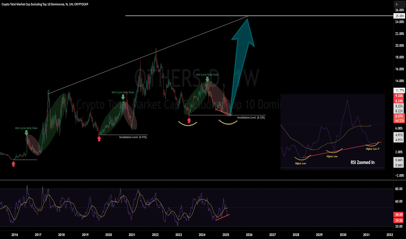Click the 6d 22h countdown label

(x=399, y=120)
